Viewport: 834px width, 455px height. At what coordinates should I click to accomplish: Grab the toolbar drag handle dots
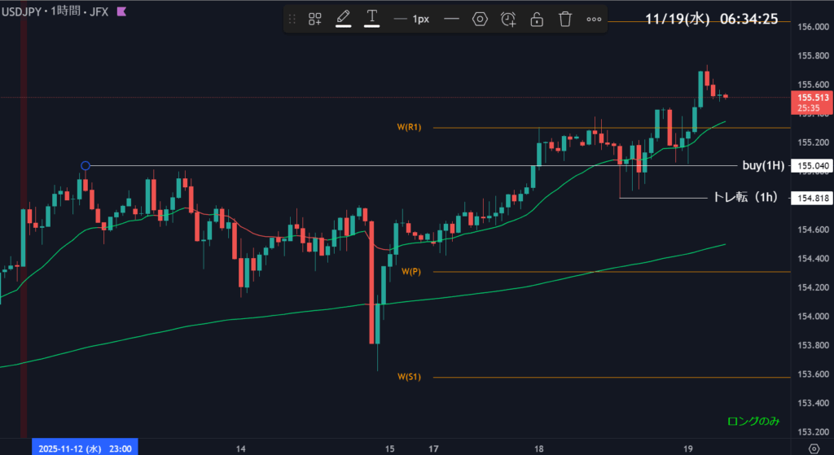click(x=292, y=19)
